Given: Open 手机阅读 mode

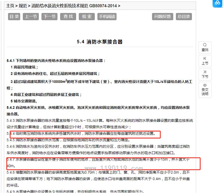Looking at the screenshot, I should (x=107, y=17).
